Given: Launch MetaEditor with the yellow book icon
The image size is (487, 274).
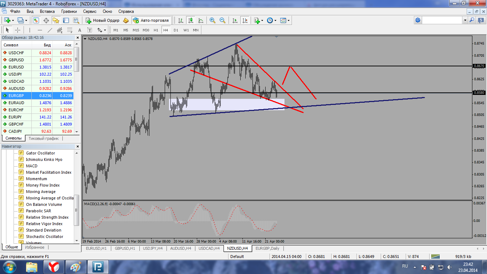Looking at the screenshot, I should [126, 20].
